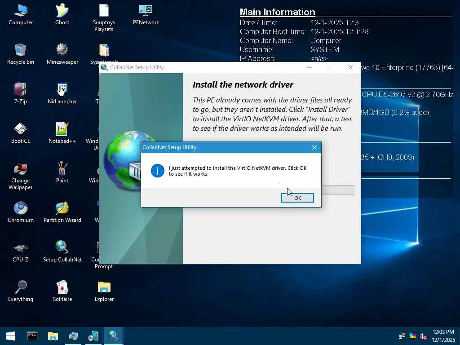Click the muted volume tray icon

423,336
